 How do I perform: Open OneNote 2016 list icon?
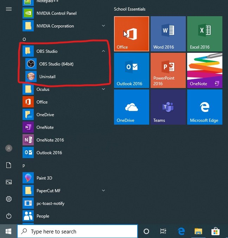(28, 140)
